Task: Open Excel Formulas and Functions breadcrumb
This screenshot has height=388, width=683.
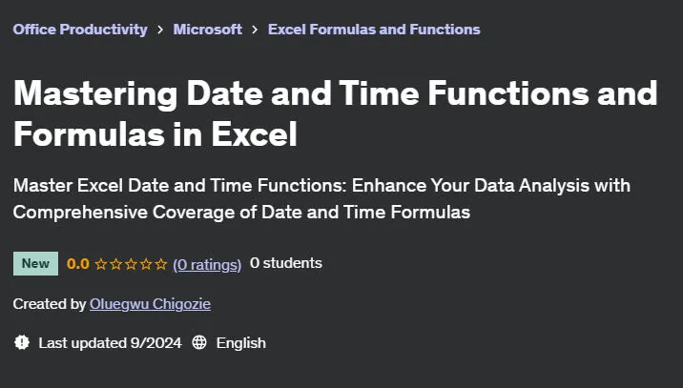Action: point(374,30)
